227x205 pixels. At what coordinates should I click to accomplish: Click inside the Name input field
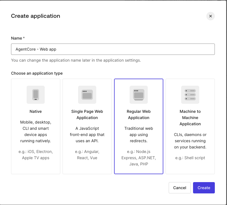113,49
